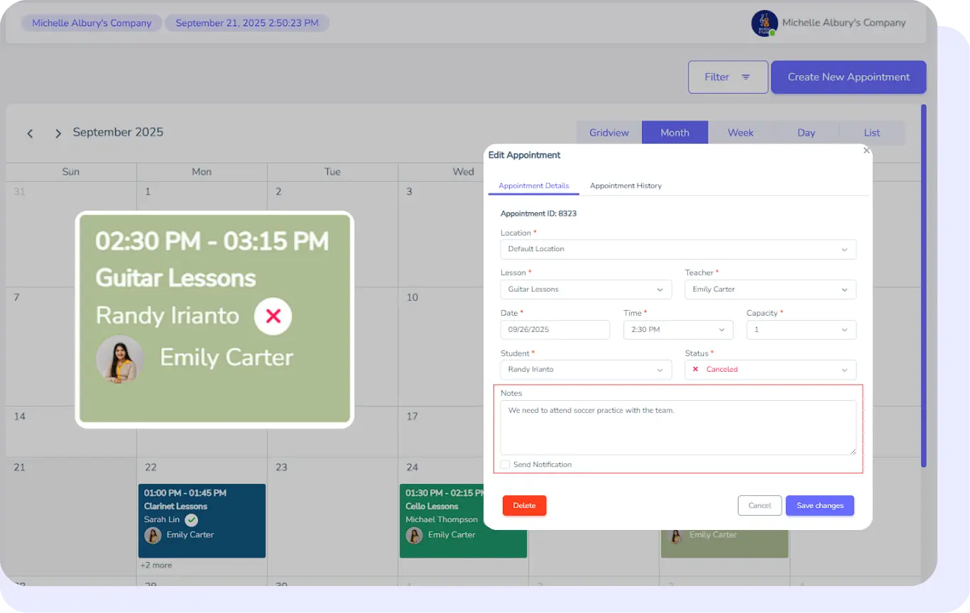Click into the Notes text area
Screen dimensions: 970x613
tap(677, 427)
